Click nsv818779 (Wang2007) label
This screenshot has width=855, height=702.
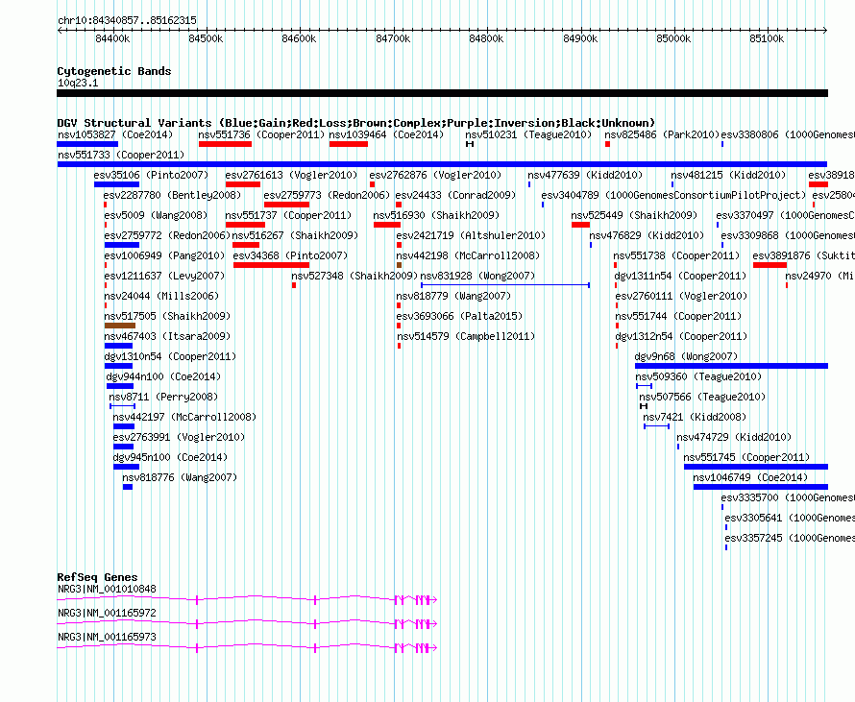453,296
